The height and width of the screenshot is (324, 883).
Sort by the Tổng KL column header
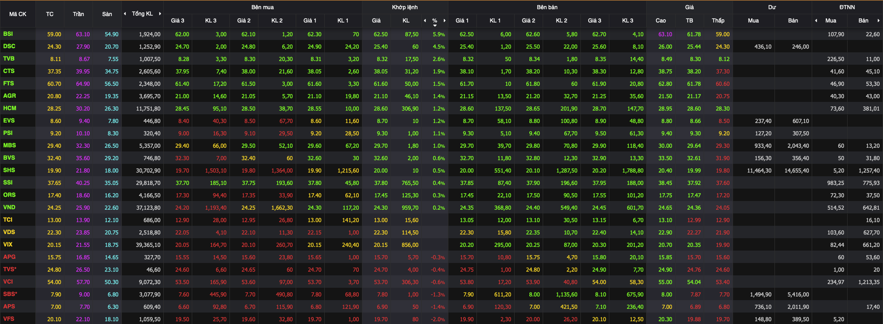pyautogui.click(x=142, y=14)
